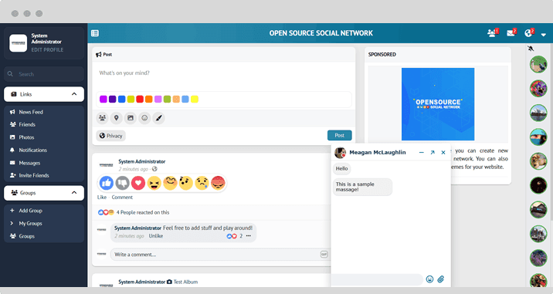Click EDIT PROFILE link
The height and width of the screenshot is (294, 553).
tap(47, 49)
